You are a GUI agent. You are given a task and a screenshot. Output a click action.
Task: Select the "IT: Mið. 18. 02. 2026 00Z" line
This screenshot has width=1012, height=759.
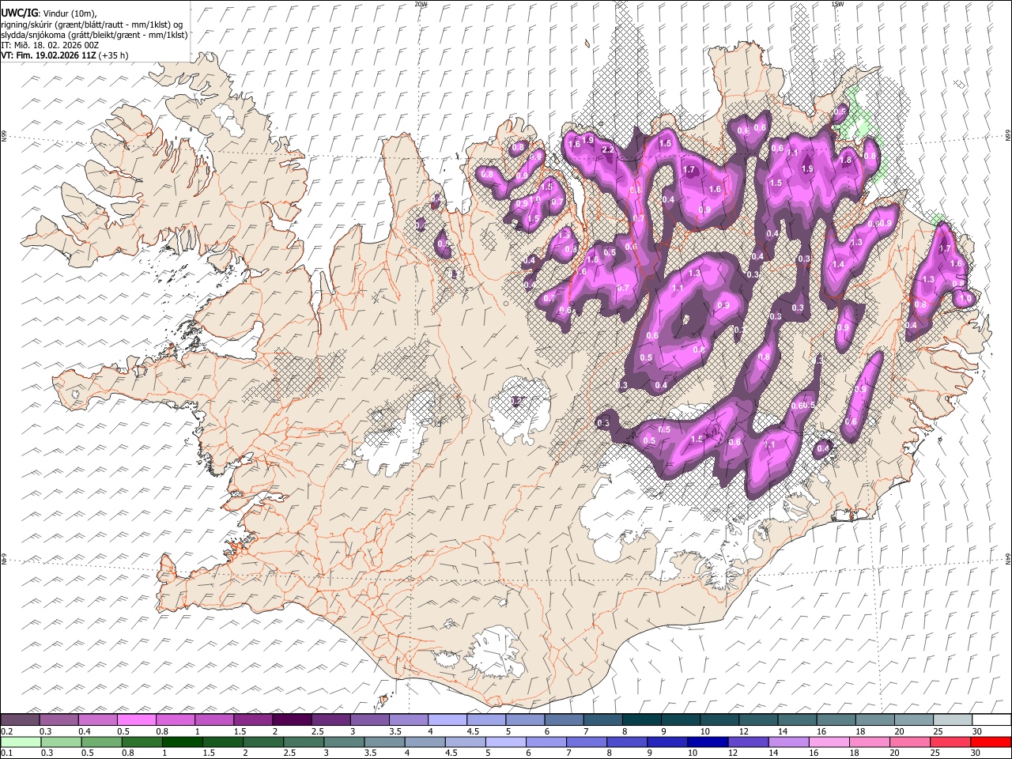tap(51, 45)
